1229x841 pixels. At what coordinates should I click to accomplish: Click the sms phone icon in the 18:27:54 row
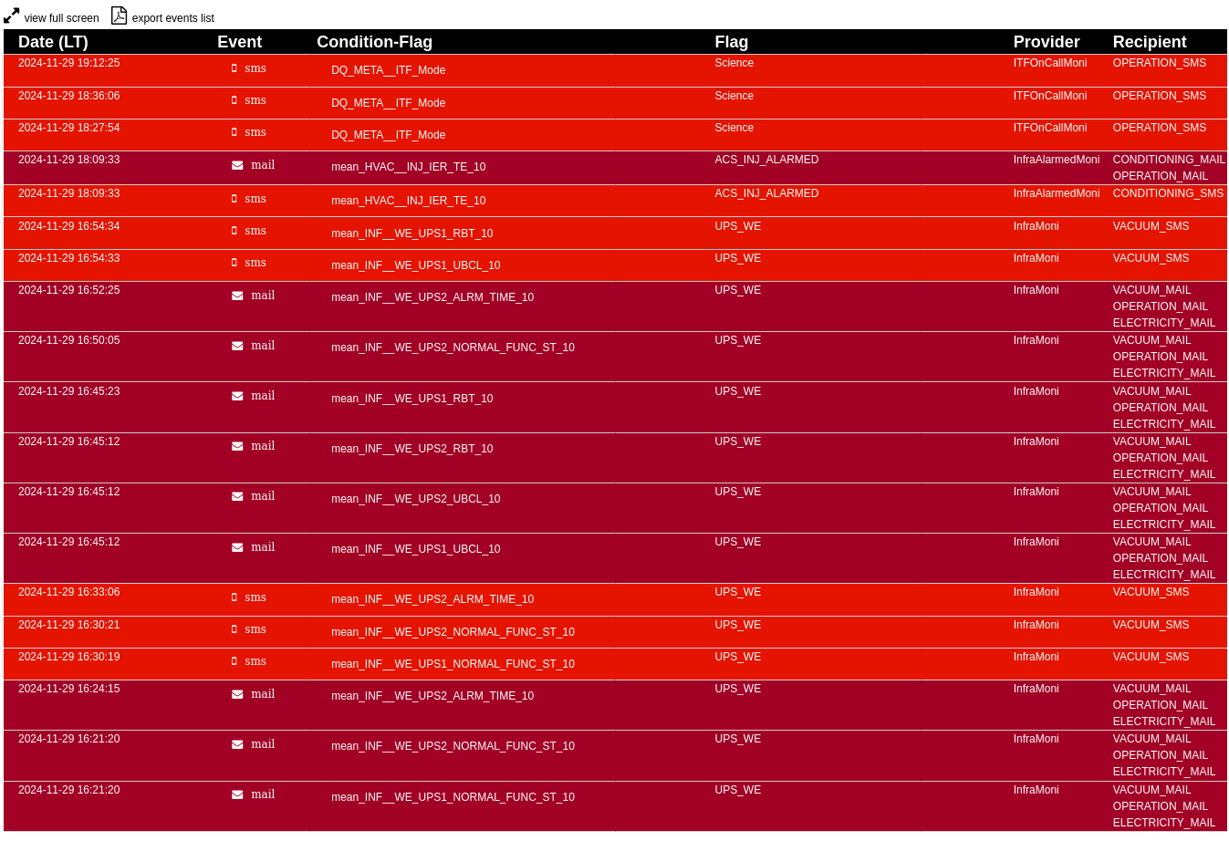point(234,132)
